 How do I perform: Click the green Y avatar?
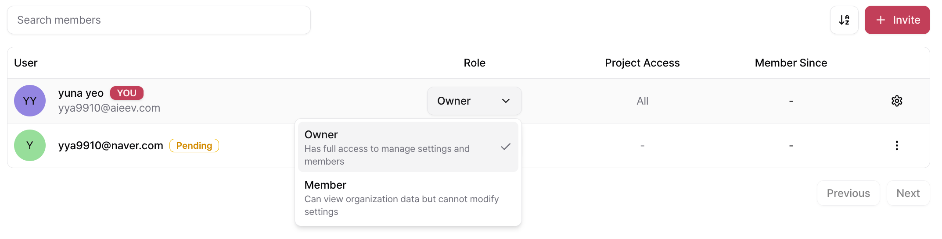[30, 145]
